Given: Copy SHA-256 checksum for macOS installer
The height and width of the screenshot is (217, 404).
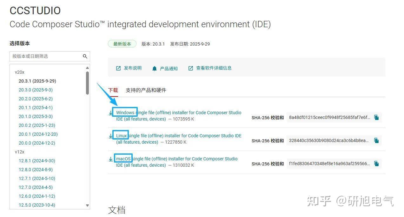Looking at the screenshot, I should coord(376,164).
